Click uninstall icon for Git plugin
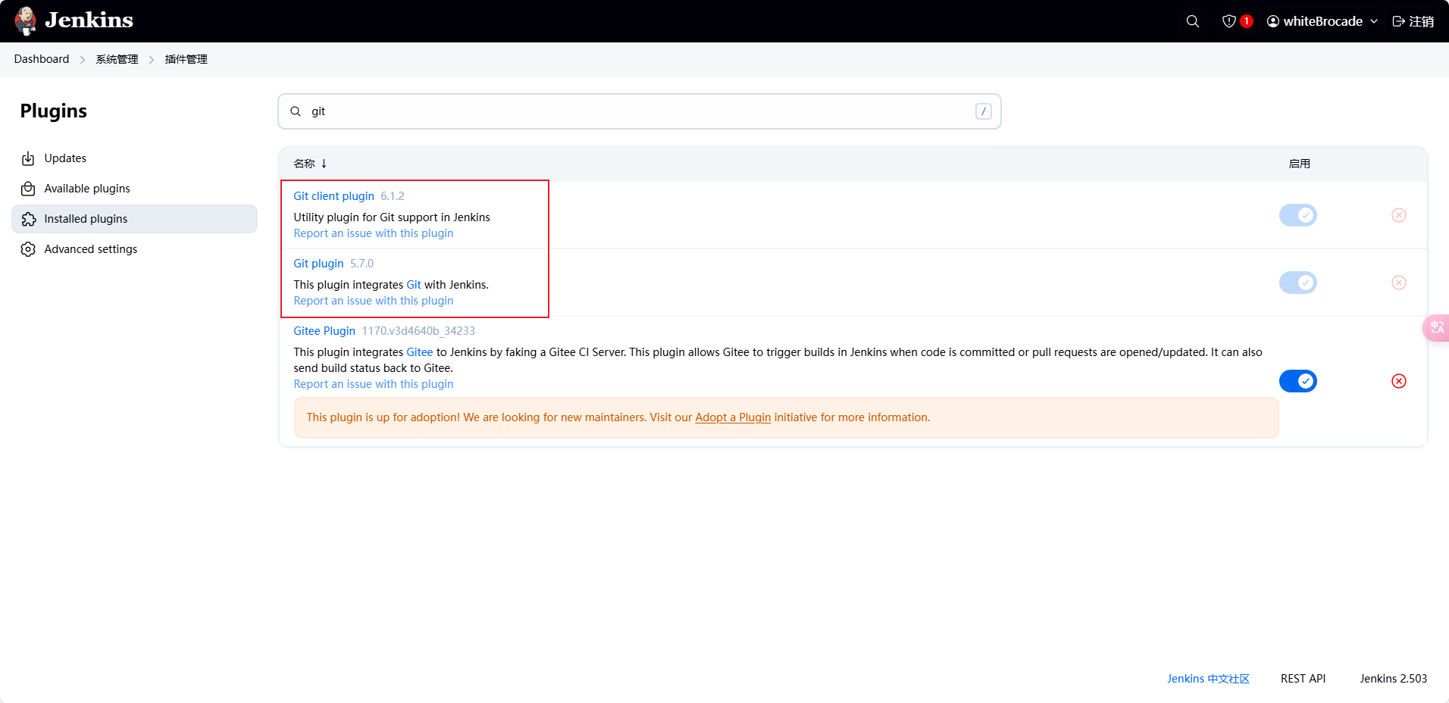1449x703 pixels. coord(1399,283)
